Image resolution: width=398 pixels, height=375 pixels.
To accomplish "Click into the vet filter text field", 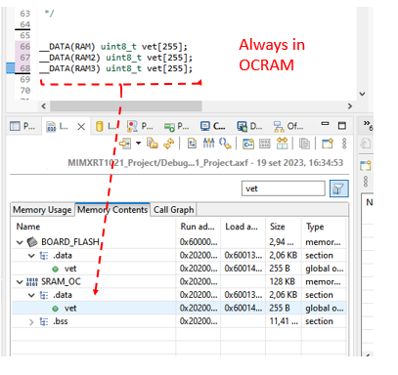I will pyautogui.click(x=284, y=188).
